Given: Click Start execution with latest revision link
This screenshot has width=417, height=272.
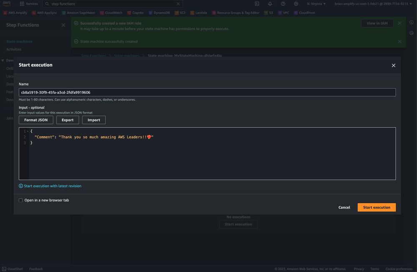Looking at the screenshot, I should (53, 186).
